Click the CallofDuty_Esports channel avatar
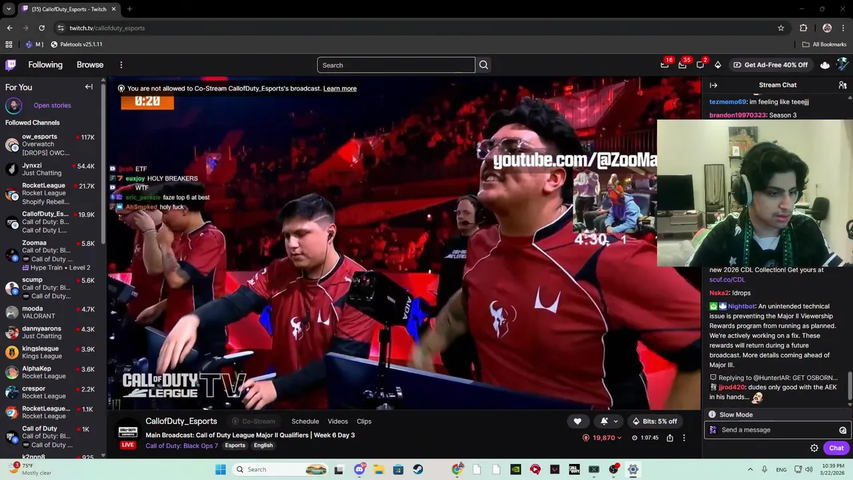This screenshot has height=480, width=853. click(128, 430)
